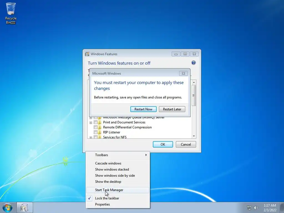Expand Print and Document Services tree node

pos(91,123)
